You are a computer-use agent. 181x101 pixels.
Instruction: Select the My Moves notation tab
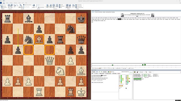click(x=113, y=12)
